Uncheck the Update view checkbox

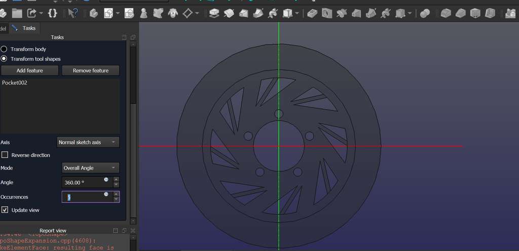5,210
